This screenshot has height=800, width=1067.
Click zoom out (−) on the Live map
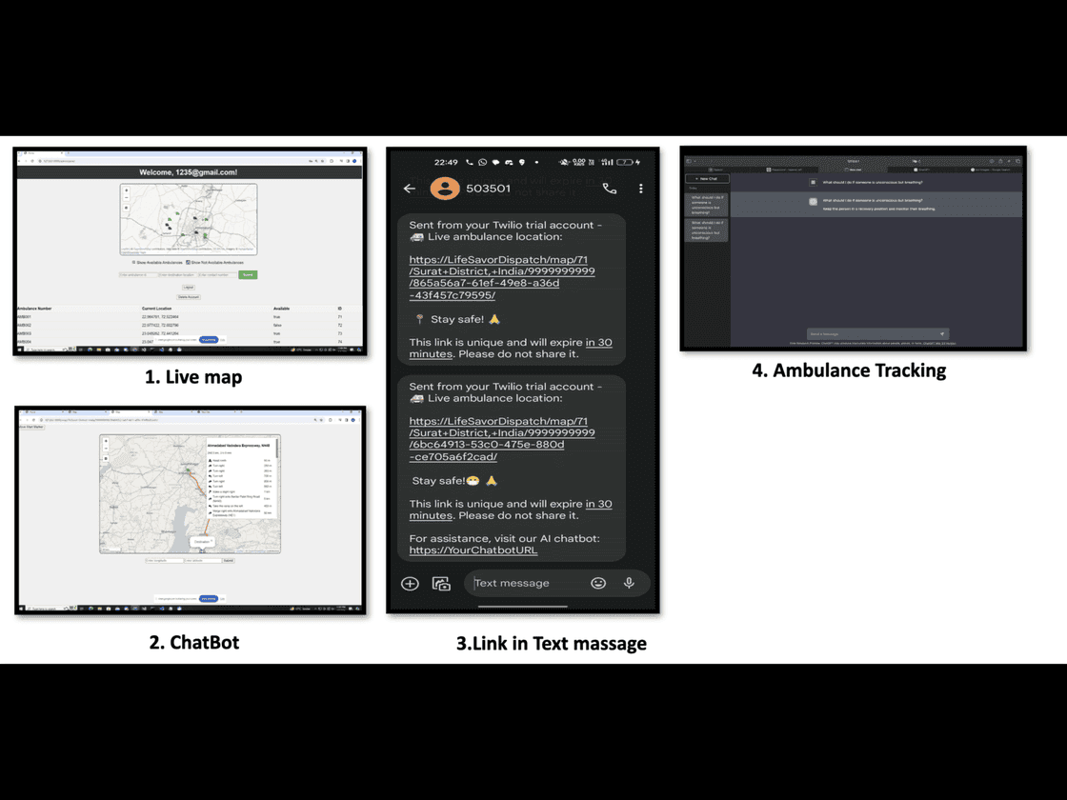[127, 198]
